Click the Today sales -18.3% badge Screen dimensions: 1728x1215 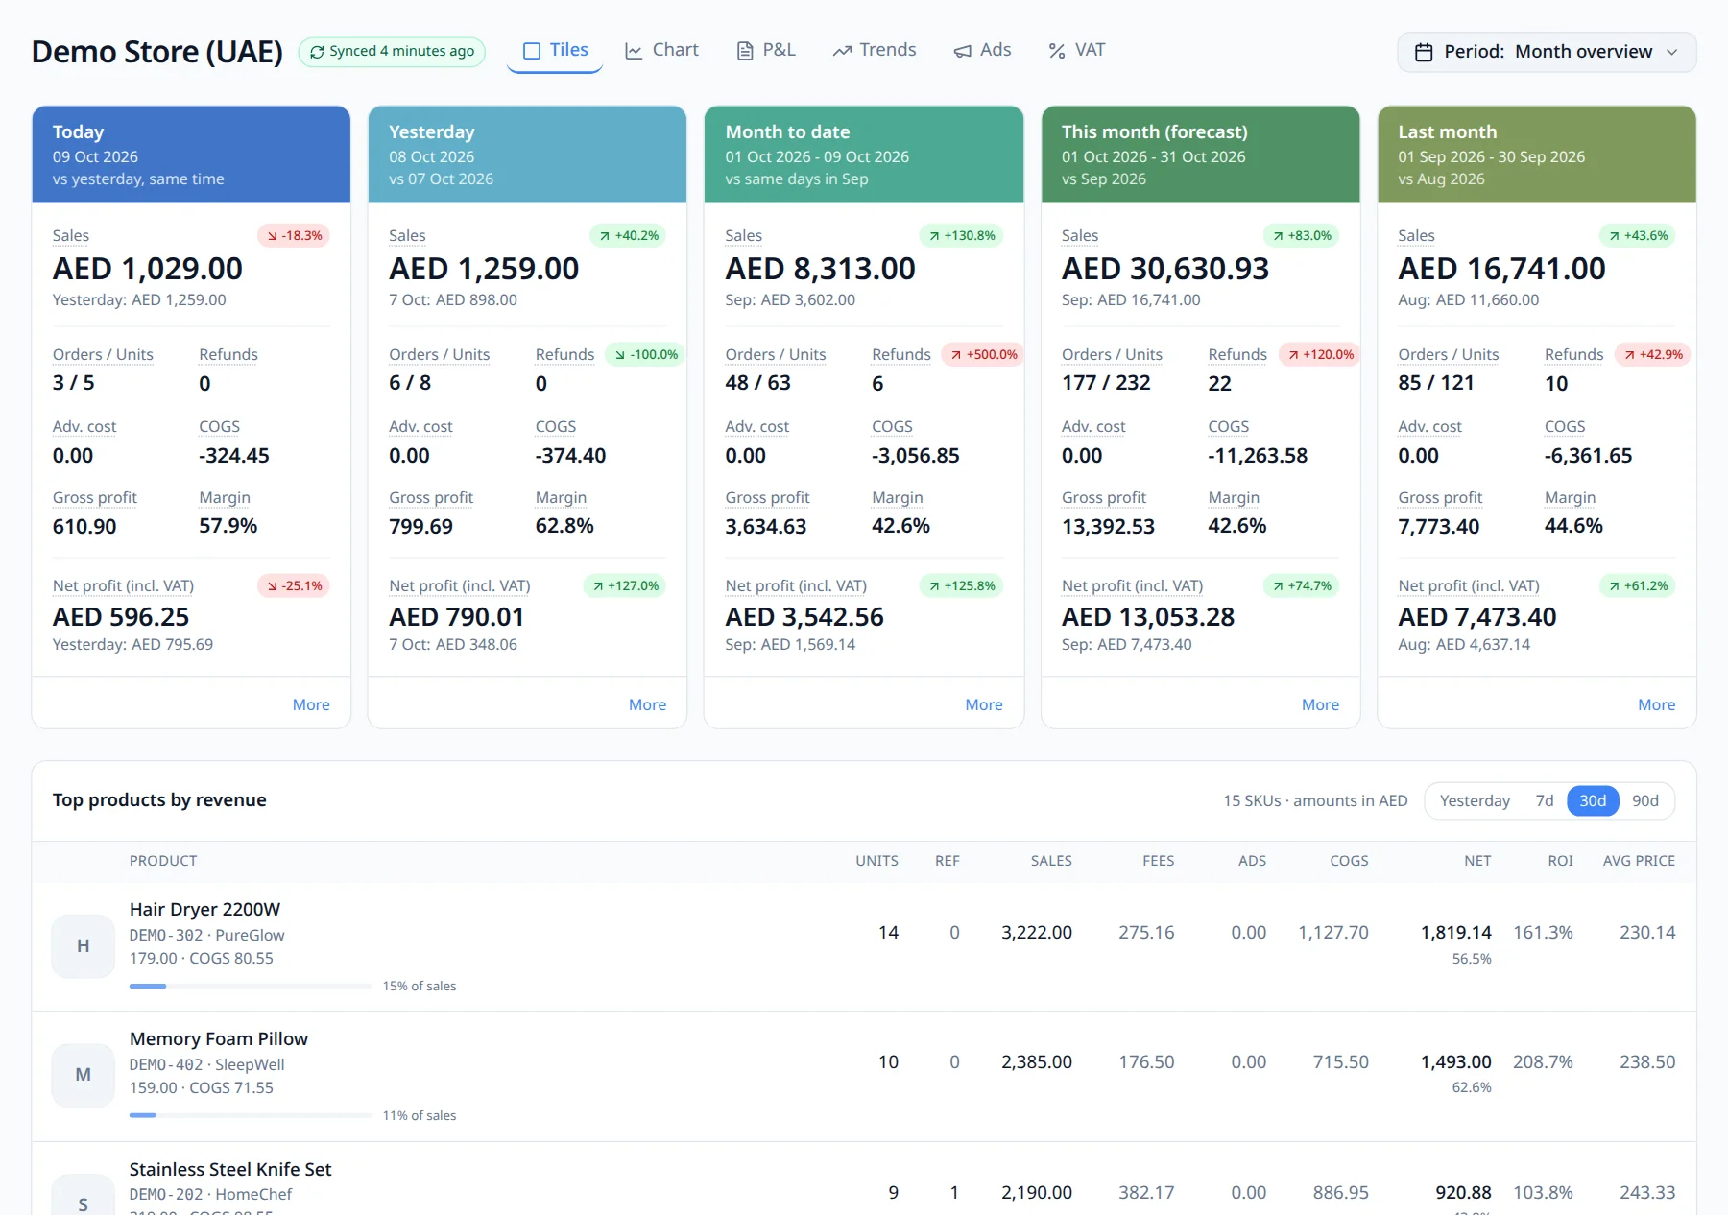294,236
